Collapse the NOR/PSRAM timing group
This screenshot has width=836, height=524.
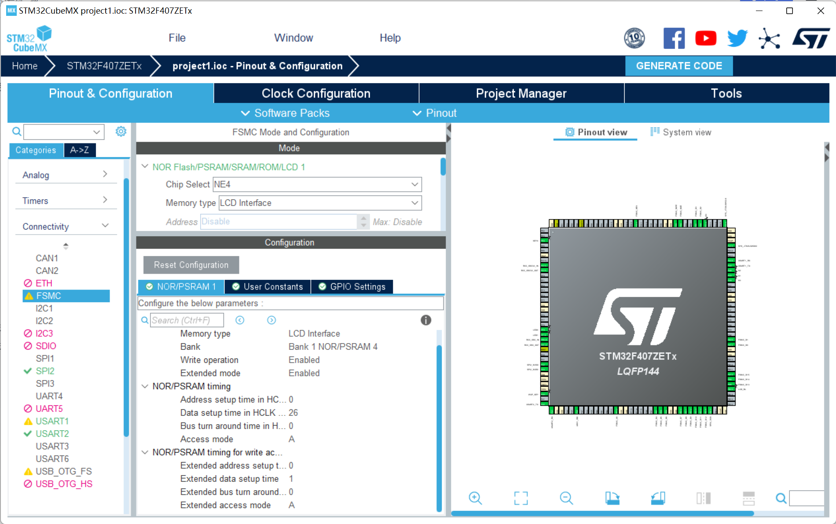tap(145, 386)
